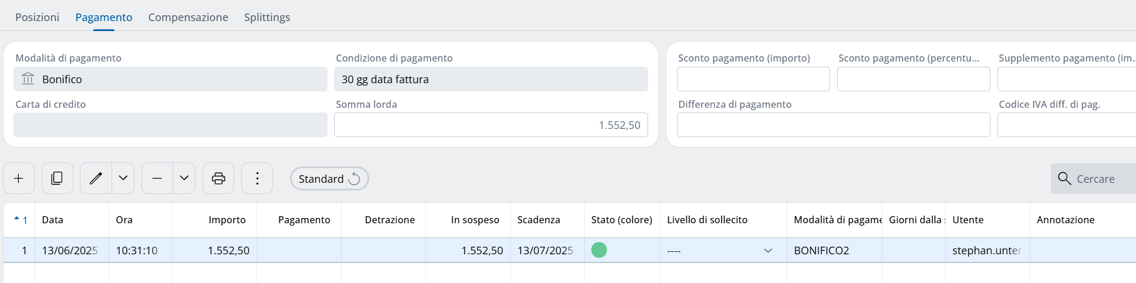
Task: Focus the Differenza di pagamento field
Action: (833, 125)
